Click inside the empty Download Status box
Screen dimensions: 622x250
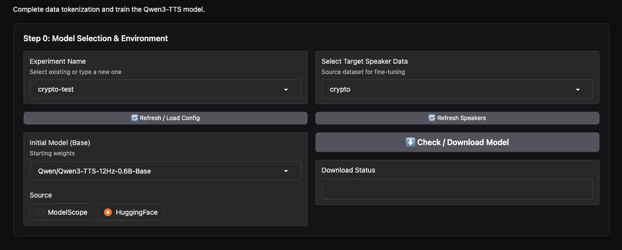tap(457, 189)
